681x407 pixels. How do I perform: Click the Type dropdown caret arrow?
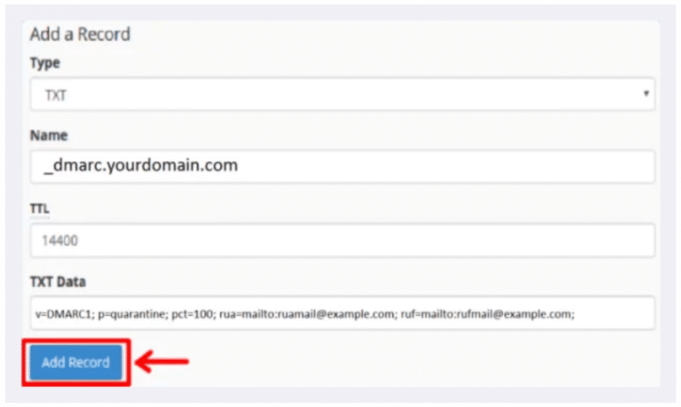pos(646,93)
